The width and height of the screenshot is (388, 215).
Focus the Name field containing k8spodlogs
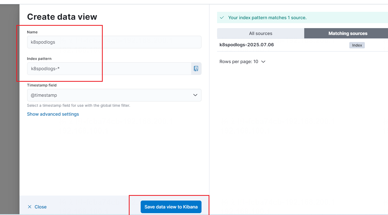pyautogui.click(x=114, y=42)
